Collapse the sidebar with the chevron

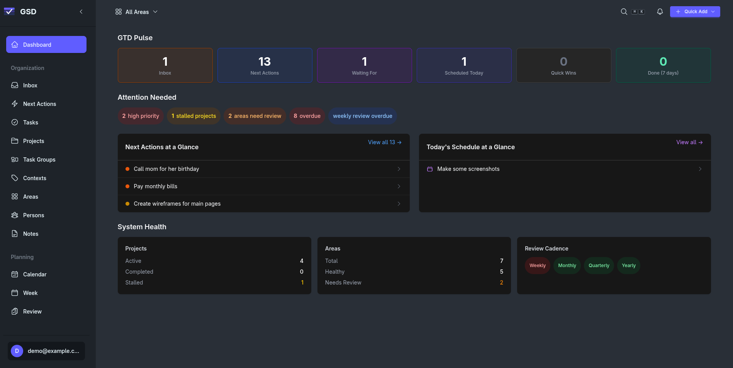coord(81,12)
